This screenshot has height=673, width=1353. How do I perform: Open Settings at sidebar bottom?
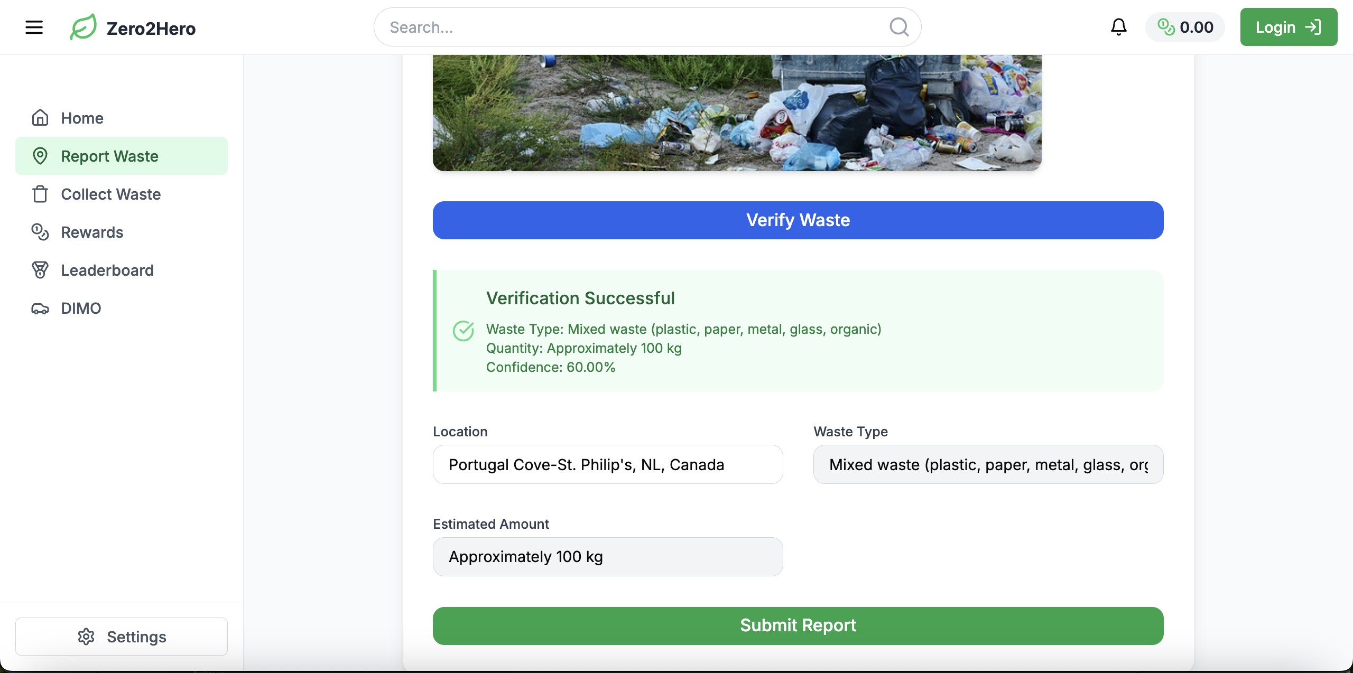click(x=122, y=637)
